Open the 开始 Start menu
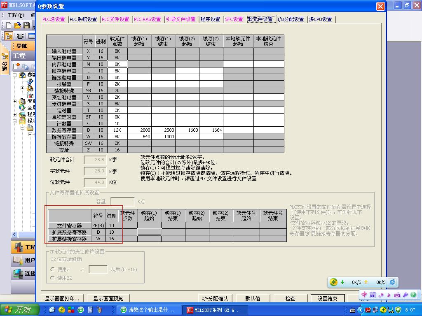The width and height of the screenshot is (422, 316). pos(20,309)
